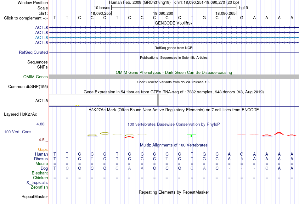Open the Layered H3K27Ac track label
The width and height of the screenshot is (299, 204).
click(x=20, y=114)
